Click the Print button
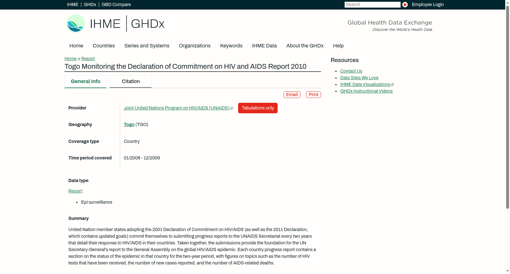510x274 pixels. point(313,95)
